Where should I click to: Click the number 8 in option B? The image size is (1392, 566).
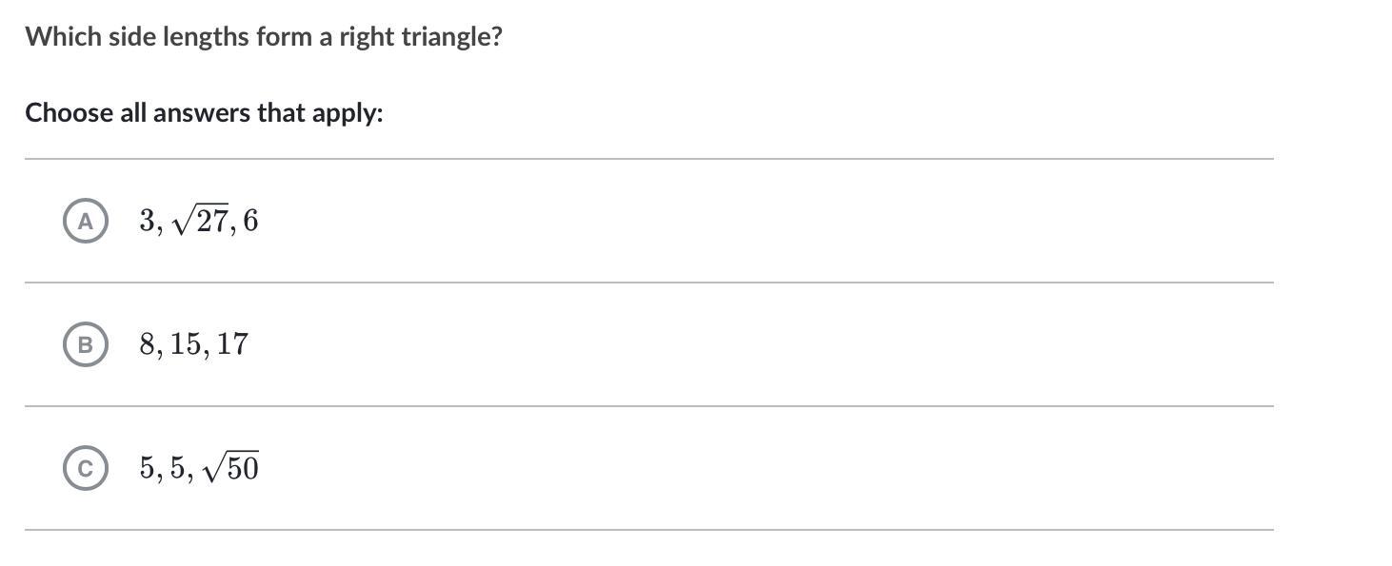147,344
